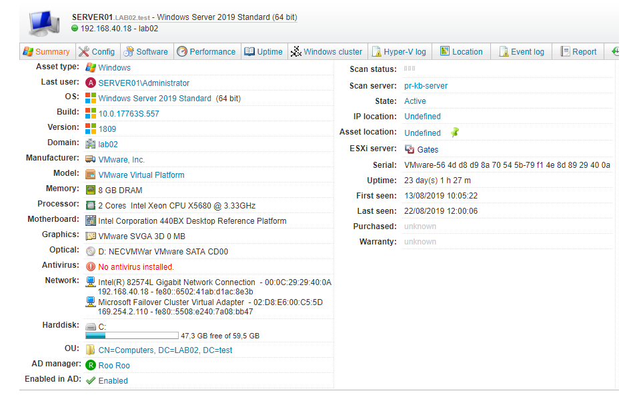
Task: Open the CN=Computers OU link
Action: (x=165, y=350)
